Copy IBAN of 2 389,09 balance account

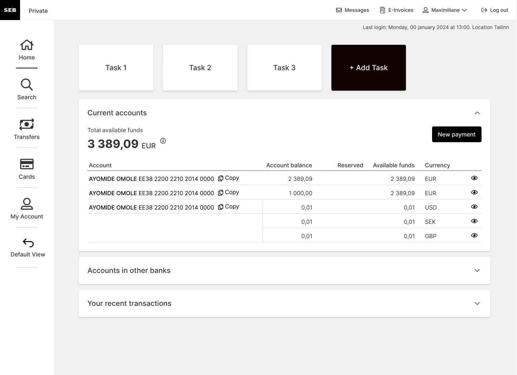[x=229, y=178]
